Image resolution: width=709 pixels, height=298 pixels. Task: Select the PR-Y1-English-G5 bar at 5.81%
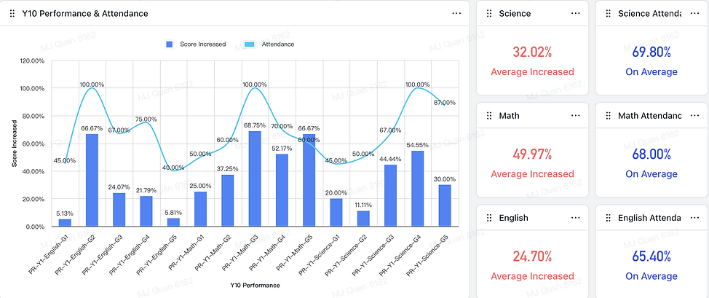(174, 222)
